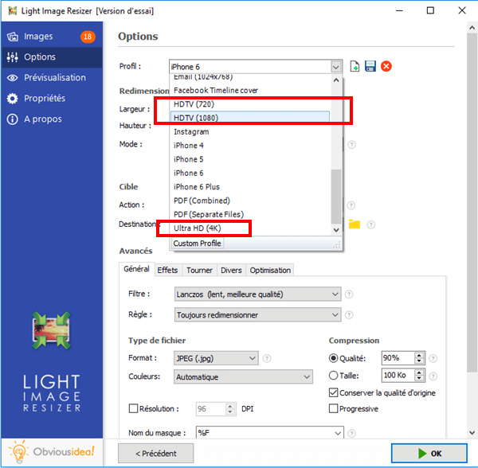Click the Qualité 90% spinner arrows
Image resolution: width=478 pixels, height=468 pixels.
click(x=420, y=358)
